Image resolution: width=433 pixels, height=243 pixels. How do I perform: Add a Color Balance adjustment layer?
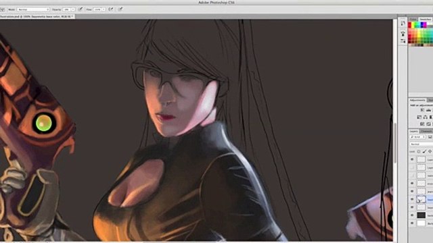tap(426, 117)
